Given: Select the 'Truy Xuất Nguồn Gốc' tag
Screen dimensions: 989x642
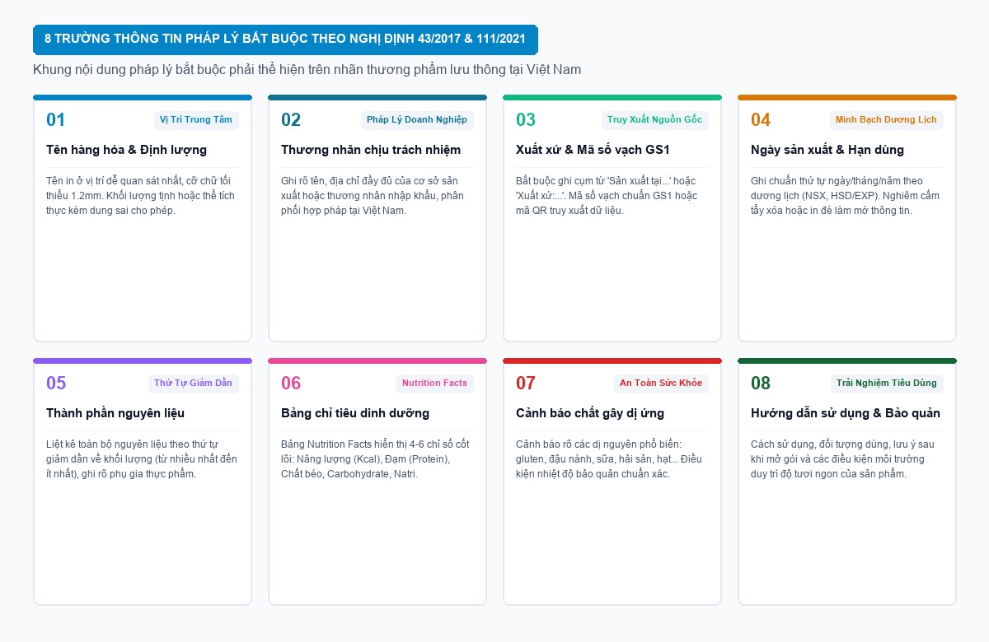Looking at the screenshot, I should (x=655, y=120).
